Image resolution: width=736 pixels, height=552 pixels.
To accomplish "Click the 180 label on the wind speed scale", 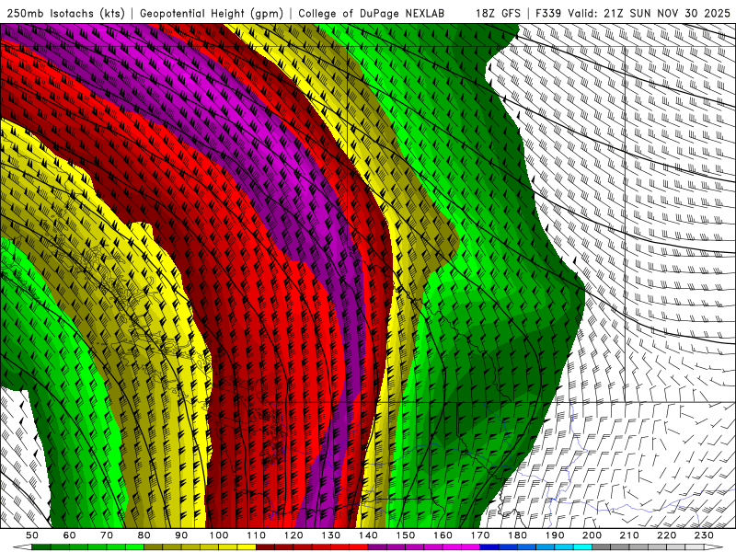I will pyautogui.click(x=517, y=535).
